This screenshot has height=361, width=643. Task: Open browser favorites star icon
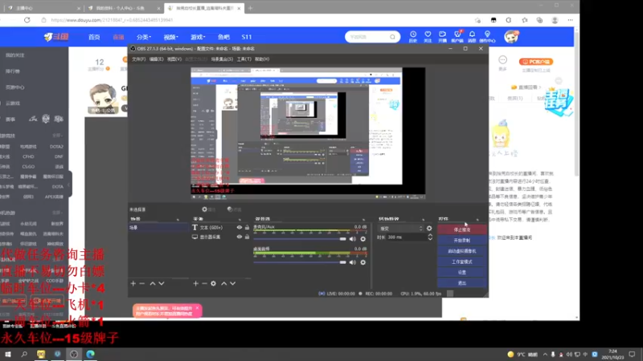(525, 20)
